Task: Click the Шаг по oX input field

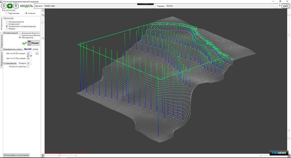Action: [29, 54]
